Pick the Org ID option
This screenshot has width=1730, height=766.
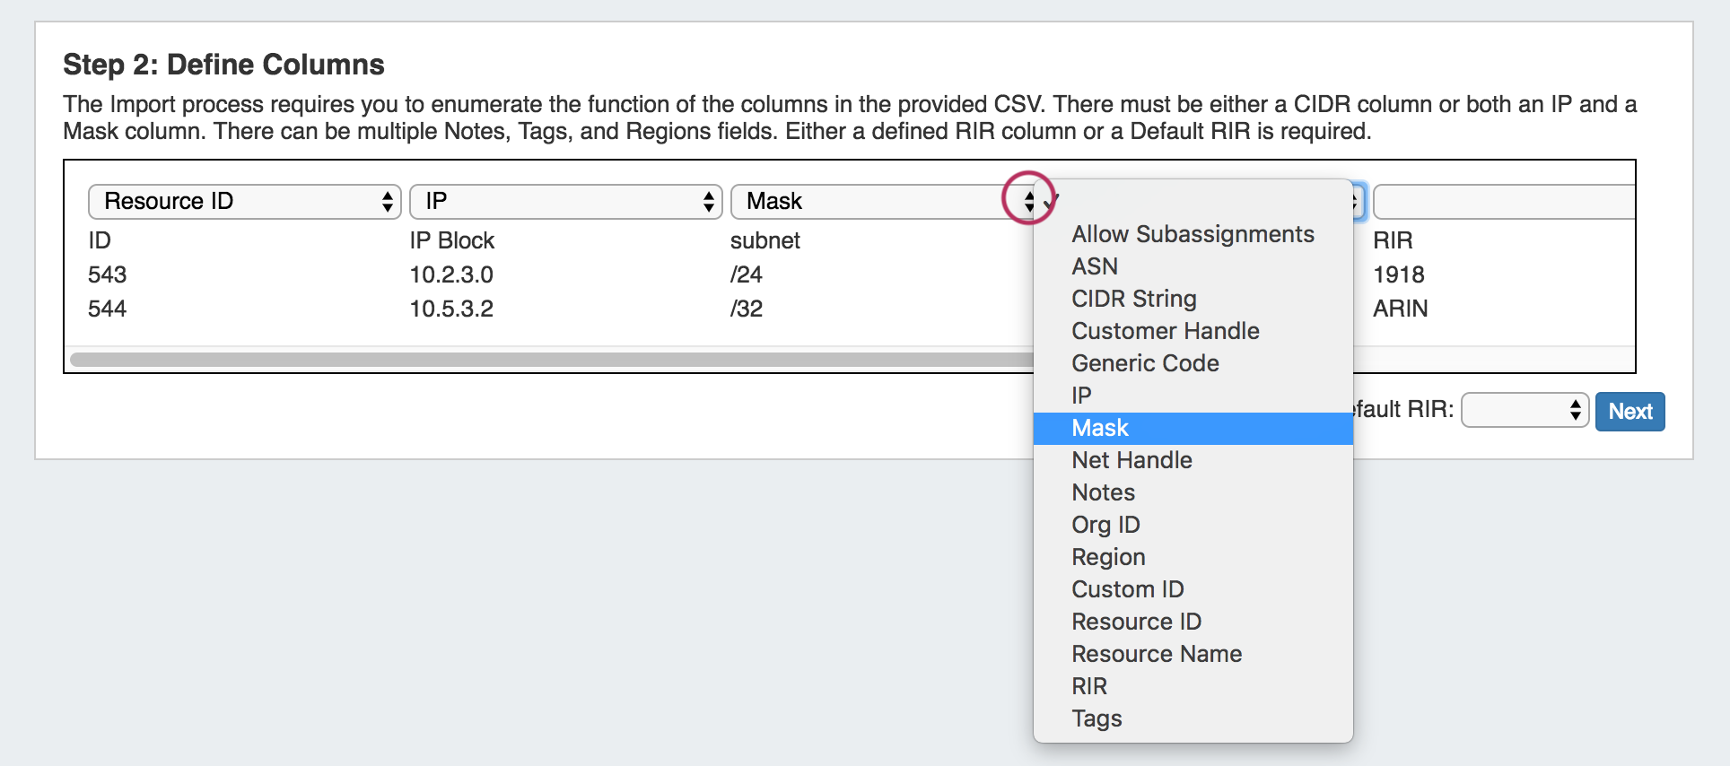1105,525
